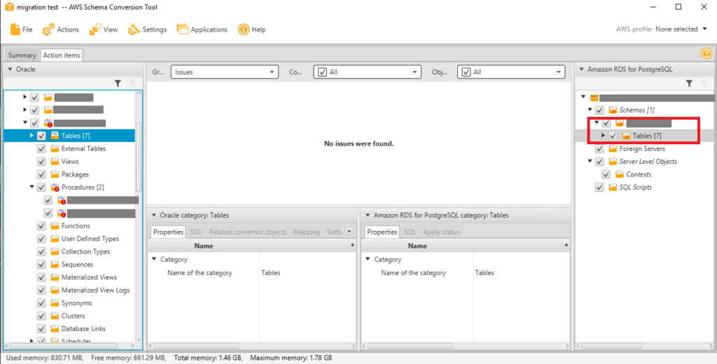Image resolution: width=717 pixels, height=364 pixels.
Task: Collapse the Schemas [1] node
Action: tap(590, 110)
